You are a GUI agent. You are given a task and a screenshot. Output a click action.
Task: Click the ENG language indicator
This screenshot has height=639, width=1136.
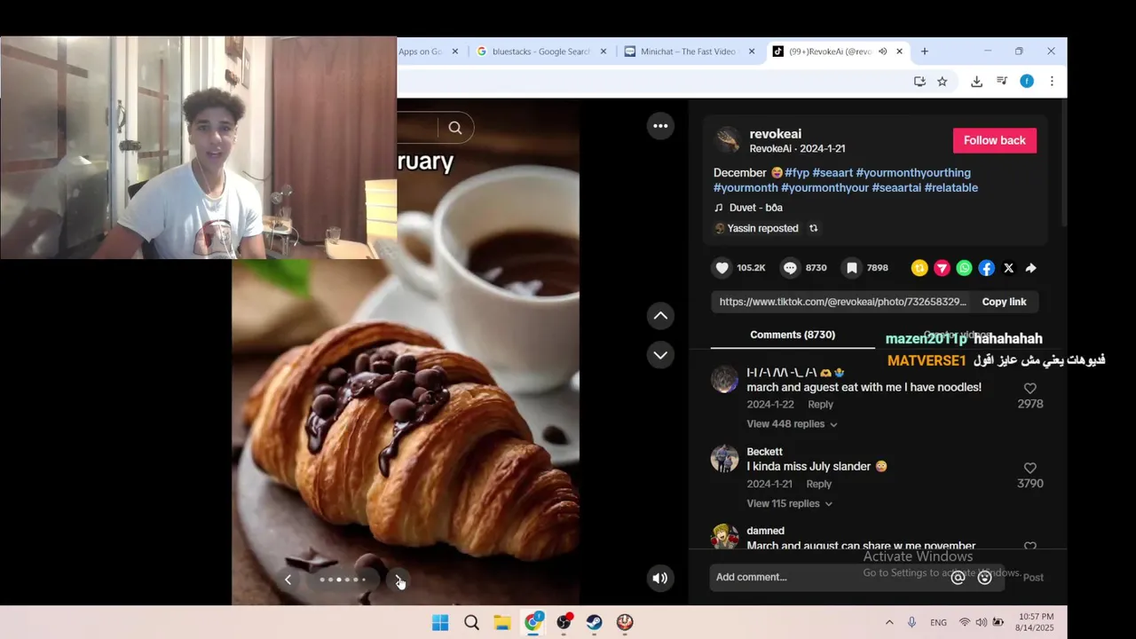tap(938, 623)
